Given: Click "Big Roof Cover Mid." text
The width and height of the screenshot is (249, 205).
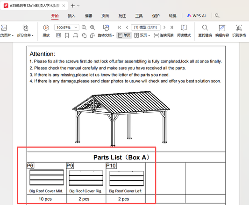Looking at the screenshot, I should point(46,191).
